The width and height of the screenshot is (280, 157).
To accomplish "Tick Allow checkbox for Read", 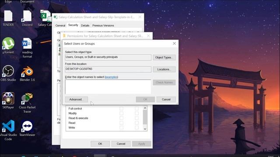I will (x=122, y=123).
